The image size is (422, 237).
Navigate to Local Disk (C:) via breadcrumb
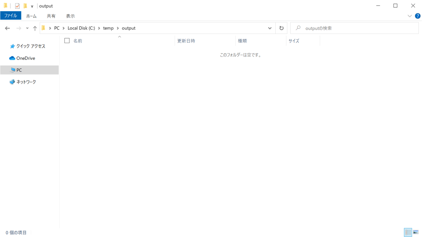pyautogui.click(x=82, y=28)
